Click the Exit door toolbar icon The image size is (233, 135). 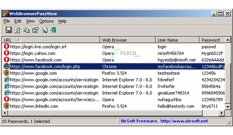point(53,30)
